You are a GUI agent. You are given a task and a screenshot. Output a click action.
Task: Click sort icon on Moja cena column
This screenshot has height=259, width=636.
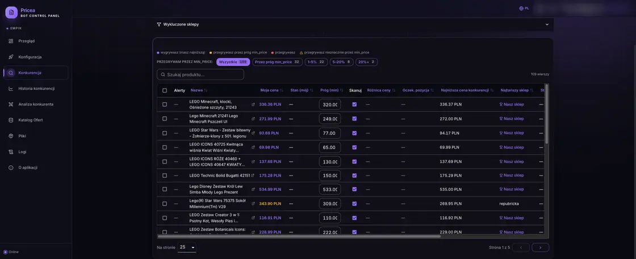coord(282,90)
